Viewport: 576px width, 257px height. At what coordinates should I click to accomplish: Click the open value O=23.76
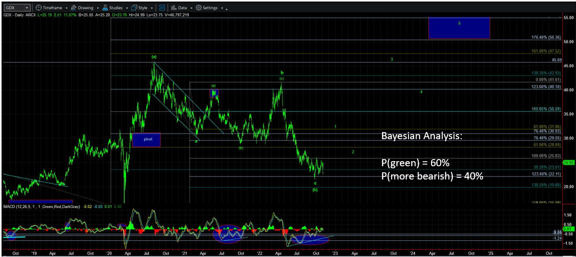(x=119, y=15)
